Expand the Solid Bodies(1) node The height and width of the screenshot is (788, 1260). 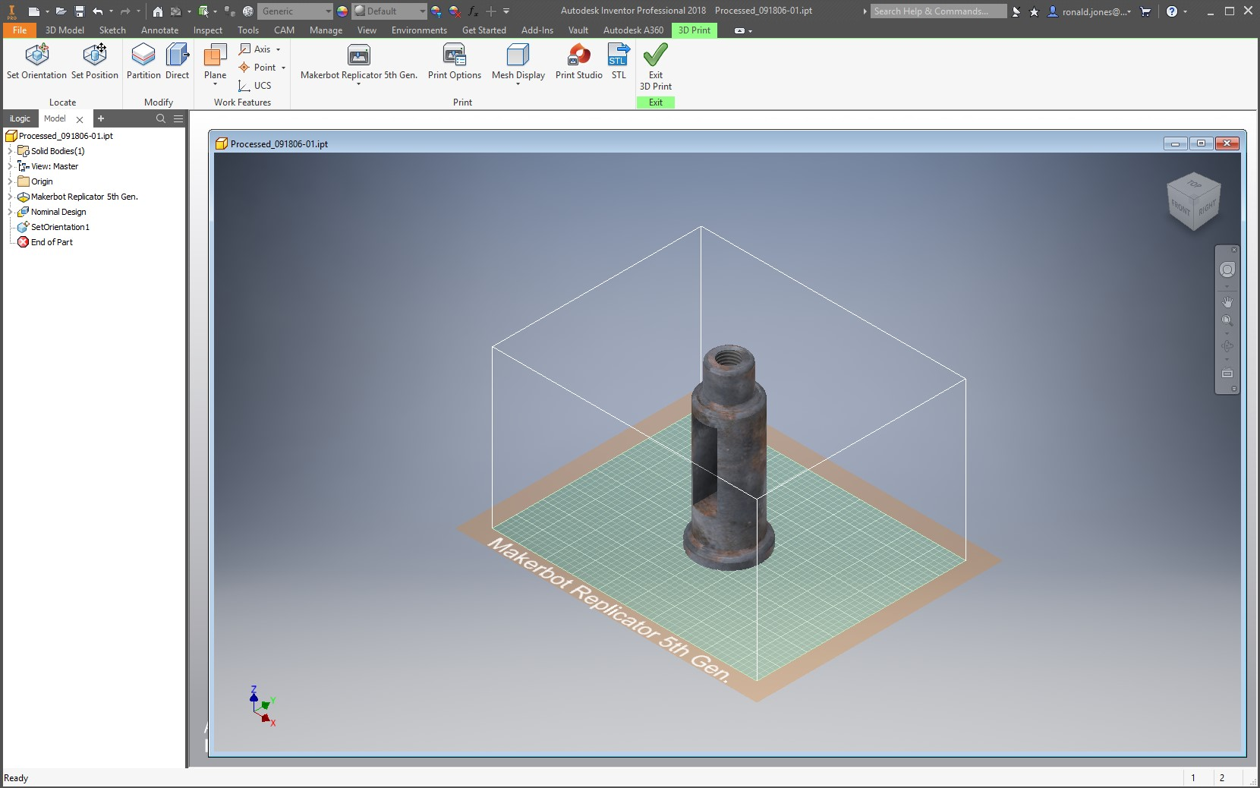(x=11, y=151)
